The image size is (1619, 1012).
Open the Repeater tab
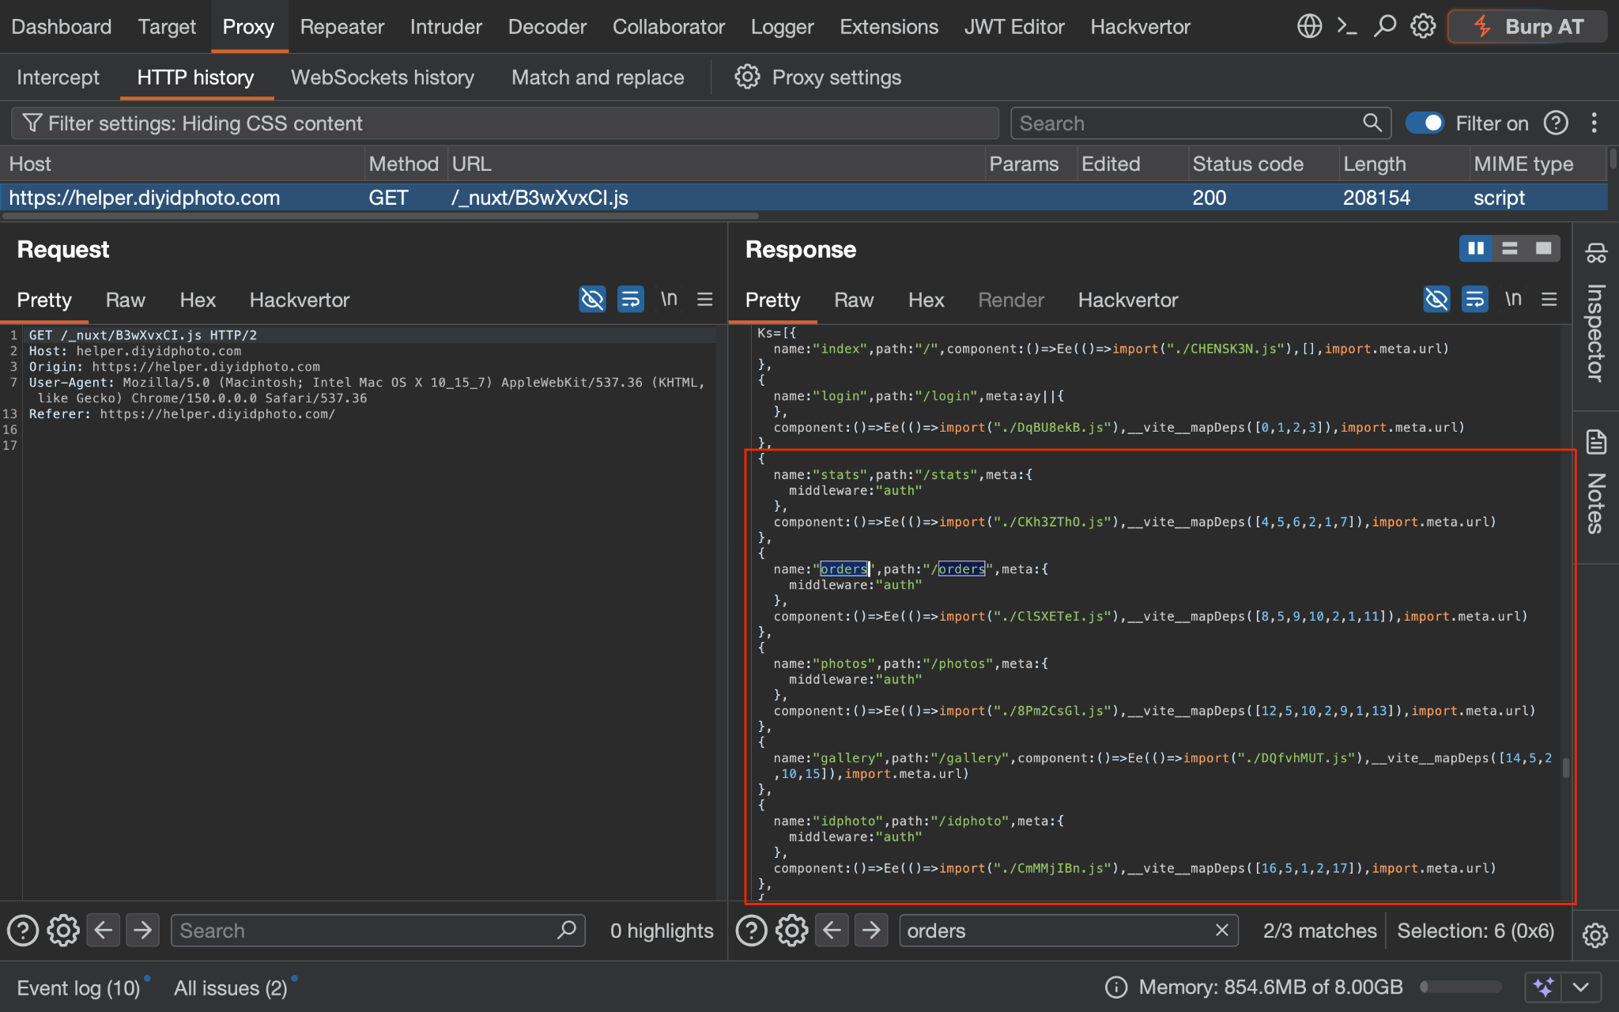pos(342,26)
